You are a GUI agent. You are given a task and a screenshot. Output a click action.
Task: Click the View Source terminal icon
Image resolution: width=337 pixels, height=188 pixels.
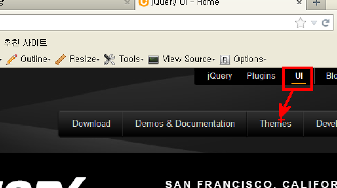click(x=153, y=60)
